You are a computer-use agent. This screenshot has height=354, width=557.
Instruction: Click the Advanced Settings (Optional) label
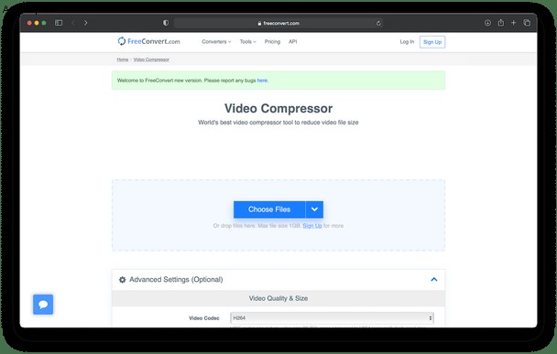(x=176, y=280)
